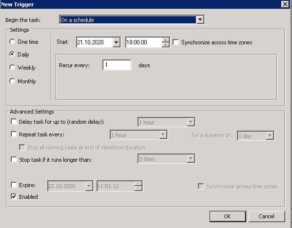
Task: Open the Start date calendar dropdown
Action: tap(116, 42)
